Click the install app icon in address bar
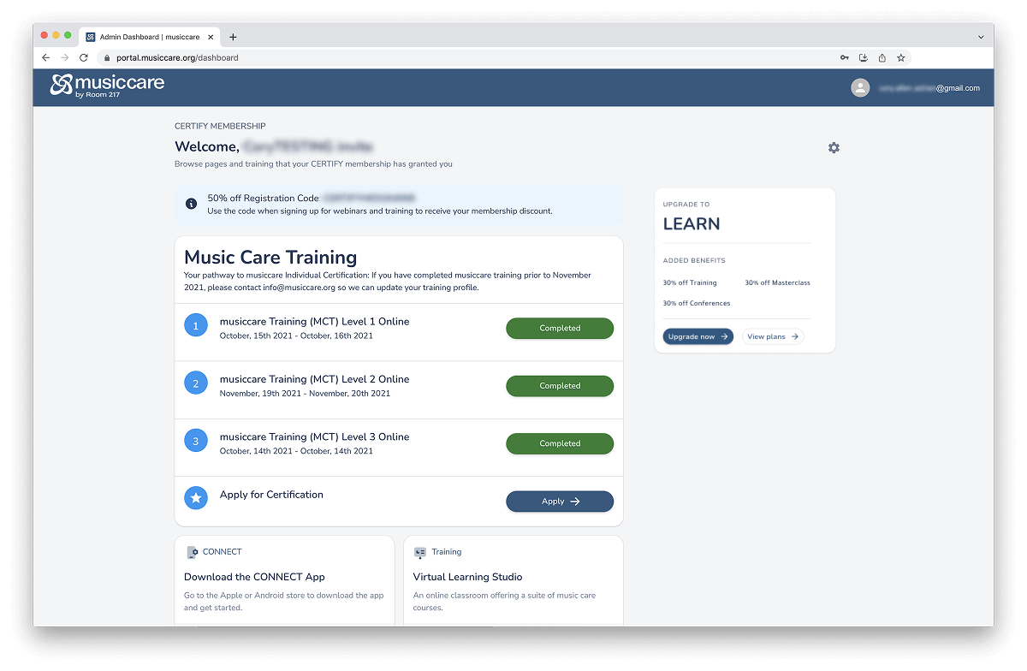This screenshot has height=671, width=1027. tap(864, 58)
